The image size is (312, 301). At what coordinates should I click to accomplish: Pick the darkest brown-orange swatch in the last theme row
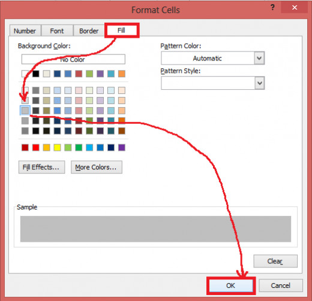coord(122,131)
